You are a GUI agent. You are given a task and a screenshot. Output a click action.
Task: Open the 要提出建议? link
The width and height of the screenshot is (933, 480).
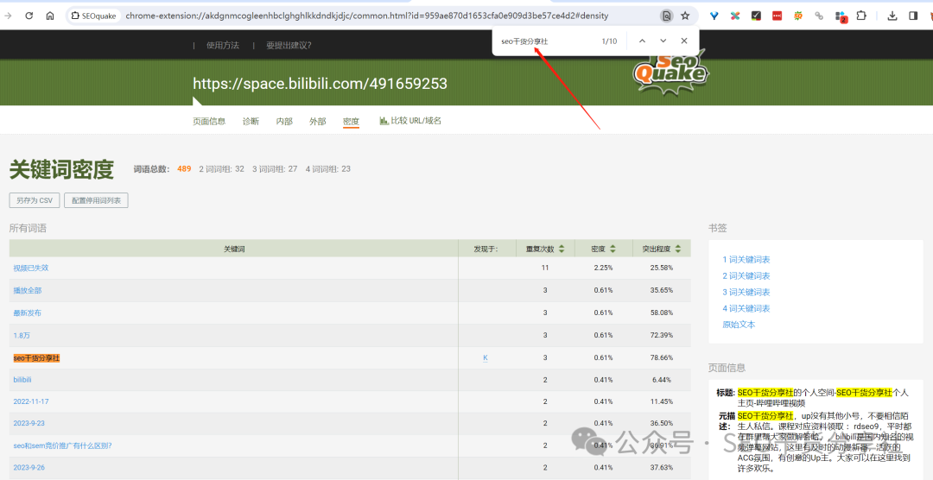point(289,45)
